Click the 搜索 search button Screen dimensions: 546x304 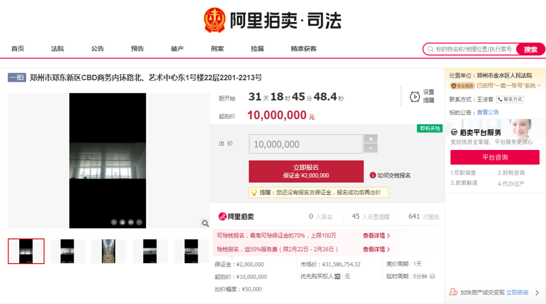pyautogui.click(x=530, y=49)
